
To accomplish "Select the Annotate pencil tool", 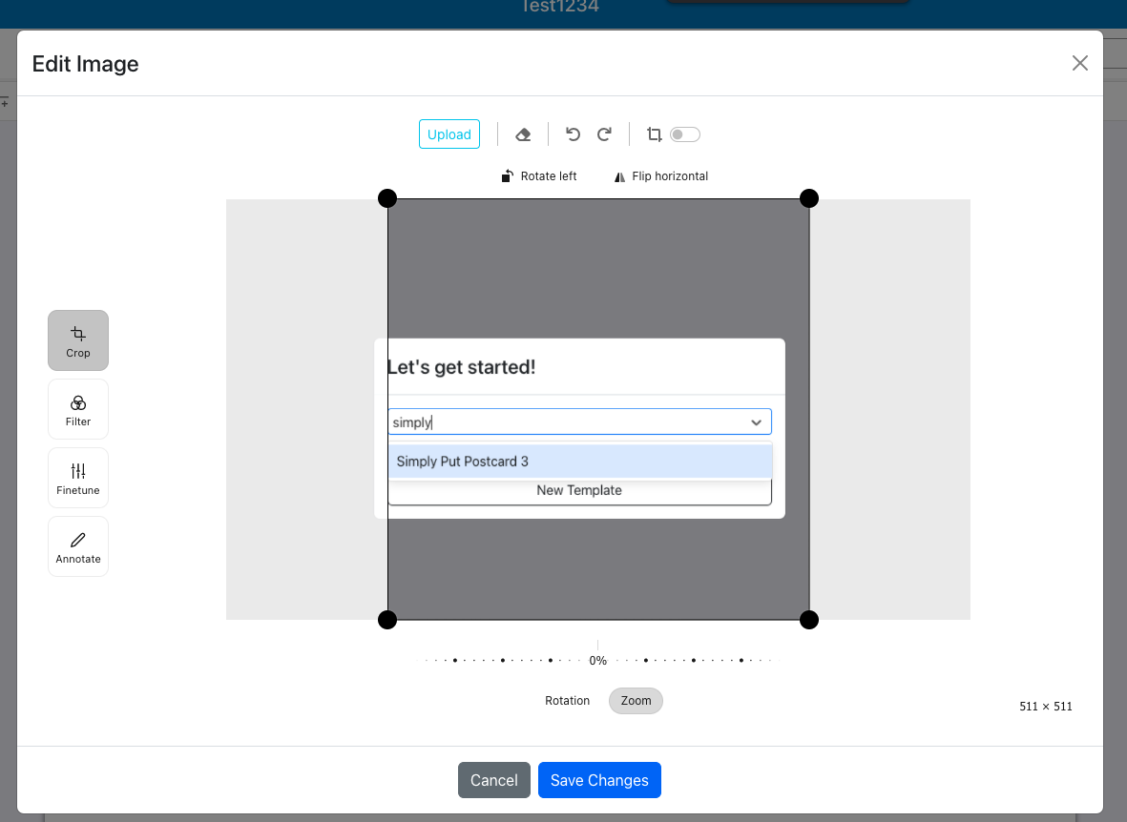I will pyautogui.click(x=78, y=546).
